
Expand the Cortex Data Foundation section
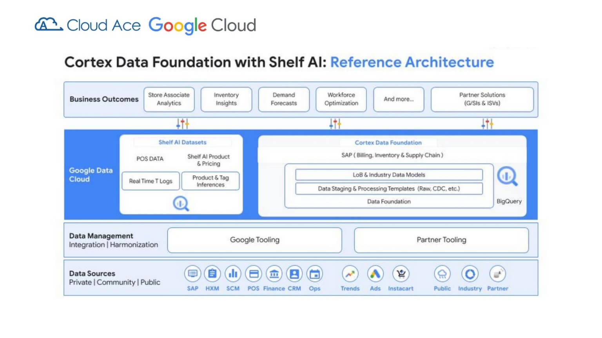click(388, 142)
